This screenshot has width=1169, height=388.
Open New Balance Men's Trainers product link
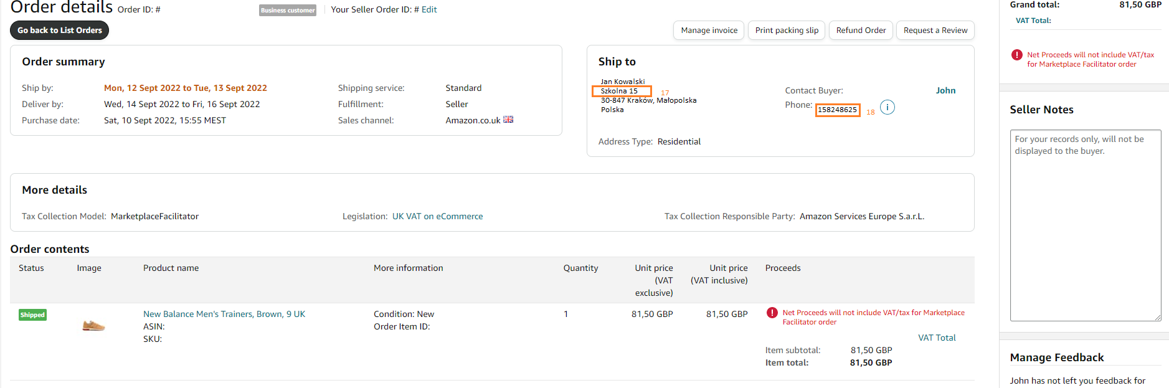[x=224, y=314]
